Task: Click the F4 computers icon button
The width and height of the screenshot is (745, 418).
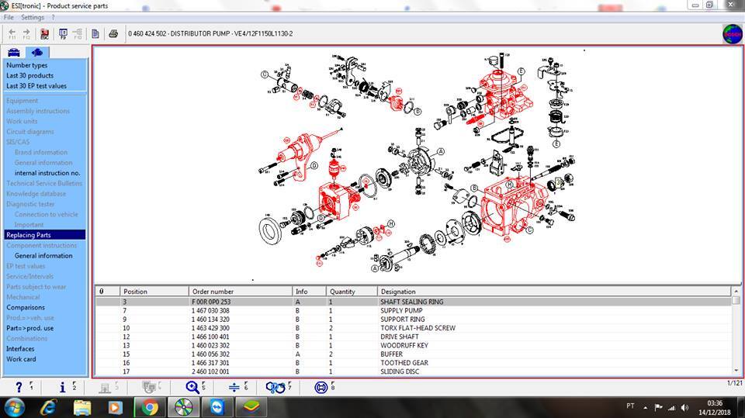Action: click(149, 387)
